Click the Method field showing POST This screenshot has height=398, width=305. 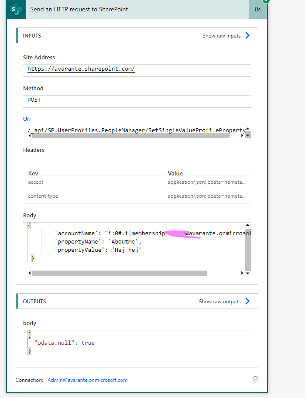(x=137, y=101)
